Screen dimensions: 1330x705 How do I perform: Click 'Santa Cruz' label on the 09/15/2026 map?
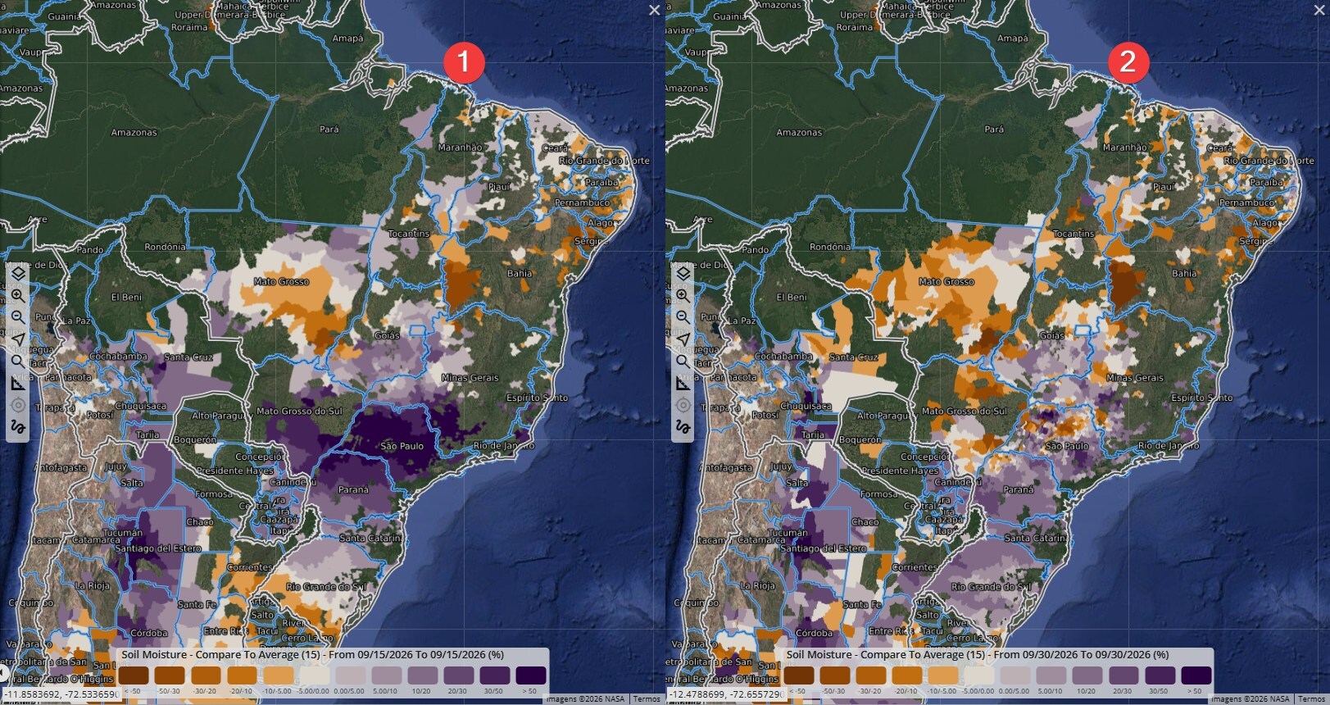[x=188, y=357]
